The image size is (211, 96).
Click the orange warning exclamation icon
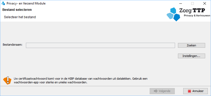point(7,80)
